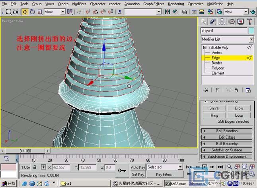Toggle the Select and Manipulate icon
257x188 pixels.
[79, 12]
